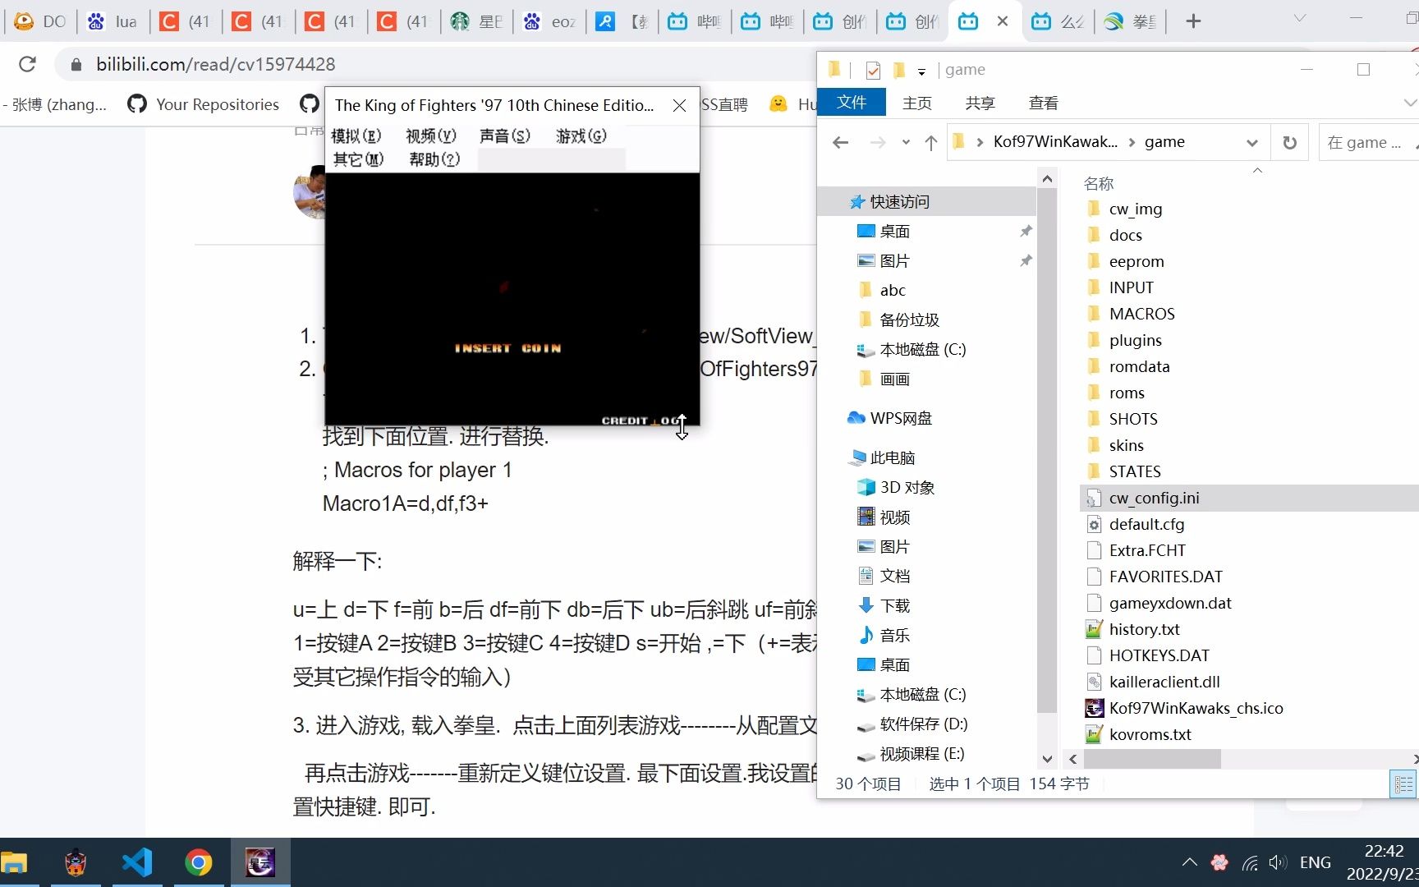Select 此电脑 in navigation pane
Screen dimensions: 1419x887
892,457
